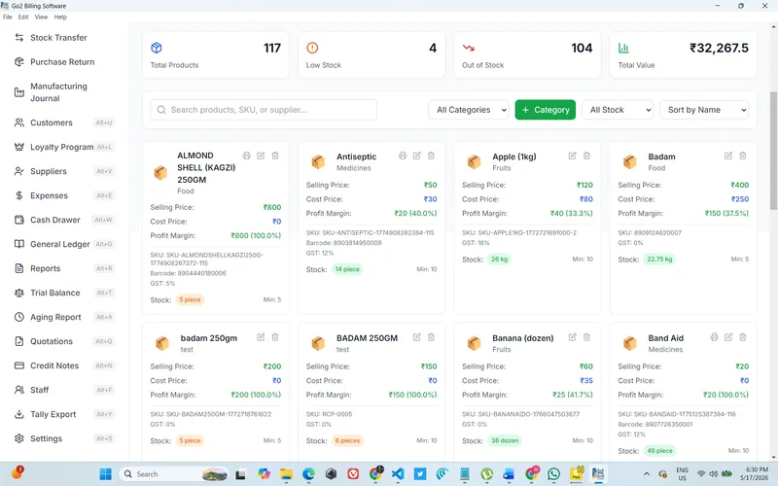Viewport: 778px width, 486px height.
Task: Open Settings in sidebar
Action: click(64, 438)
